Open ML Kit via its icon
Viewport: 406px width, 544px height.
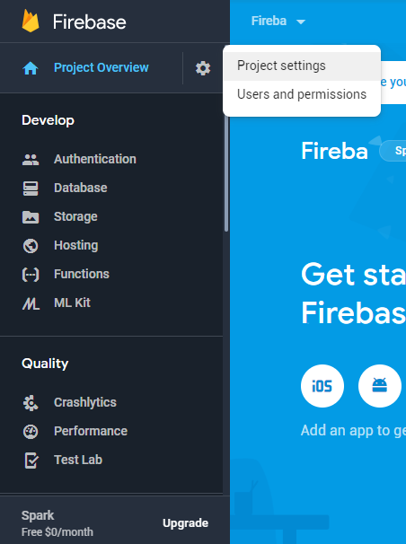point(31,303)
